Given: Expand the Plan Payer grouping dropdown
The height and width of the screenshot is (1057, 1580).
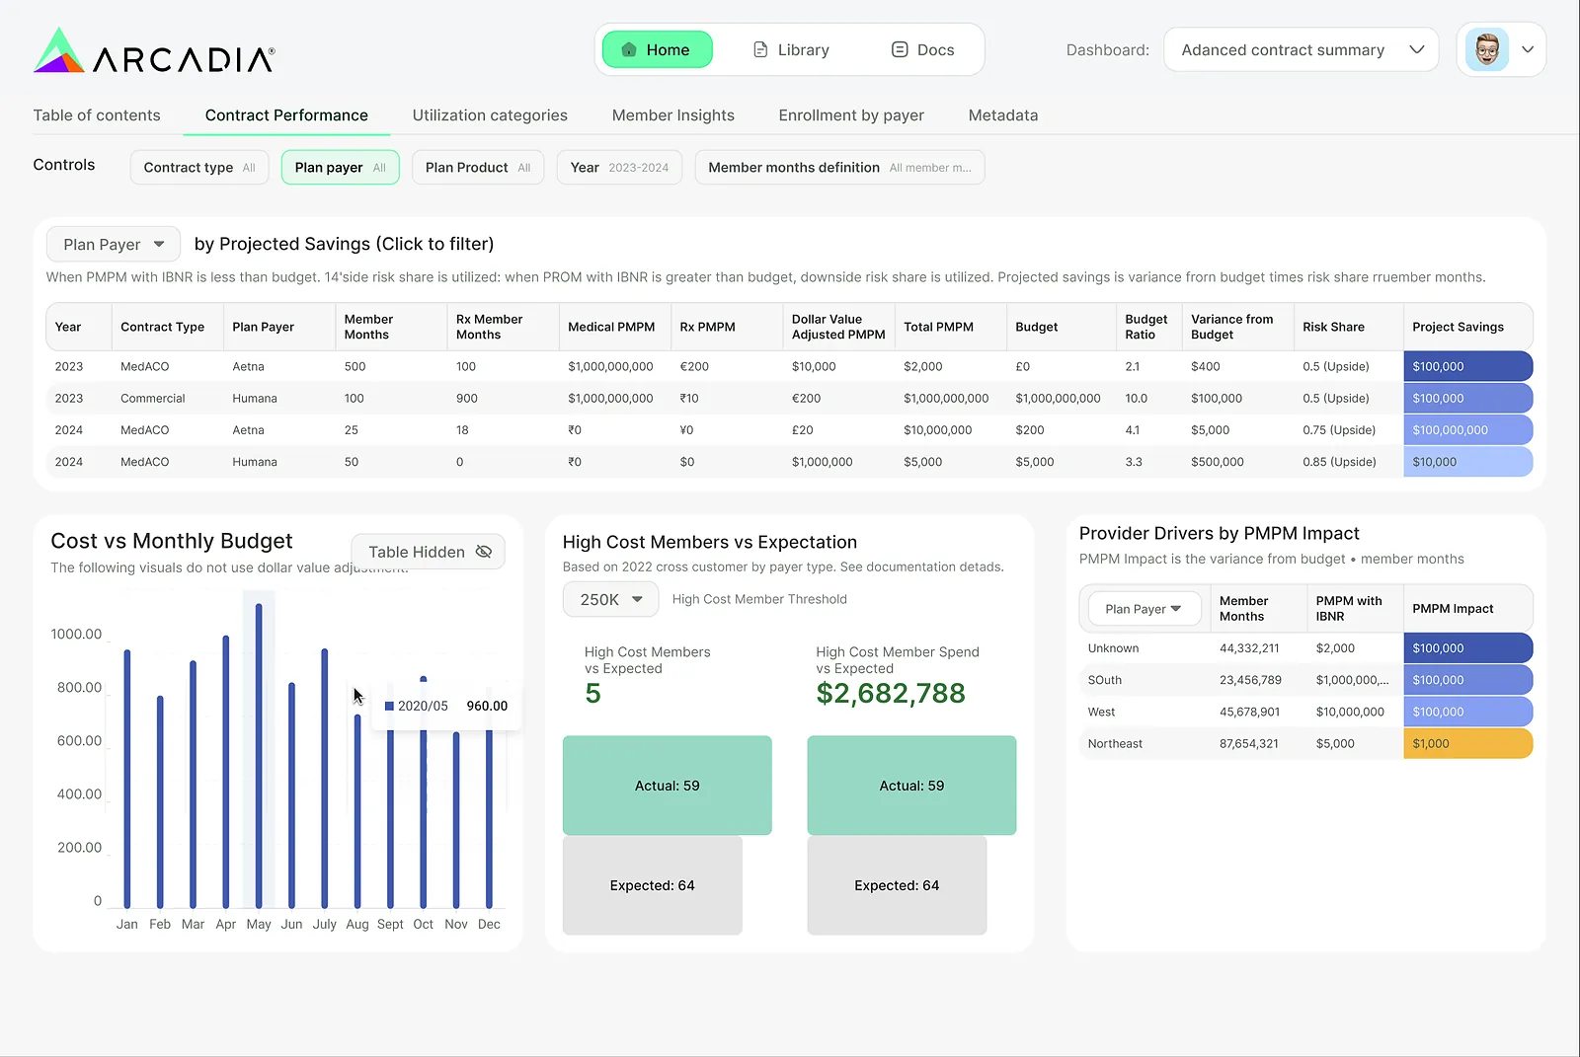Looking at the screenshot, I should pyautogui.click(x=114, y=245).
